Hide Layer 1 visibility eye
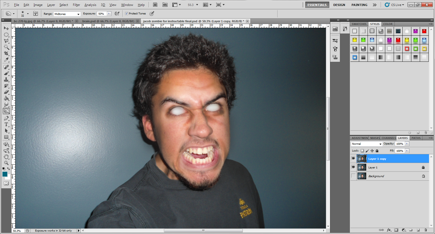This screenshot has width=435, height=234. tap(353, 167)
